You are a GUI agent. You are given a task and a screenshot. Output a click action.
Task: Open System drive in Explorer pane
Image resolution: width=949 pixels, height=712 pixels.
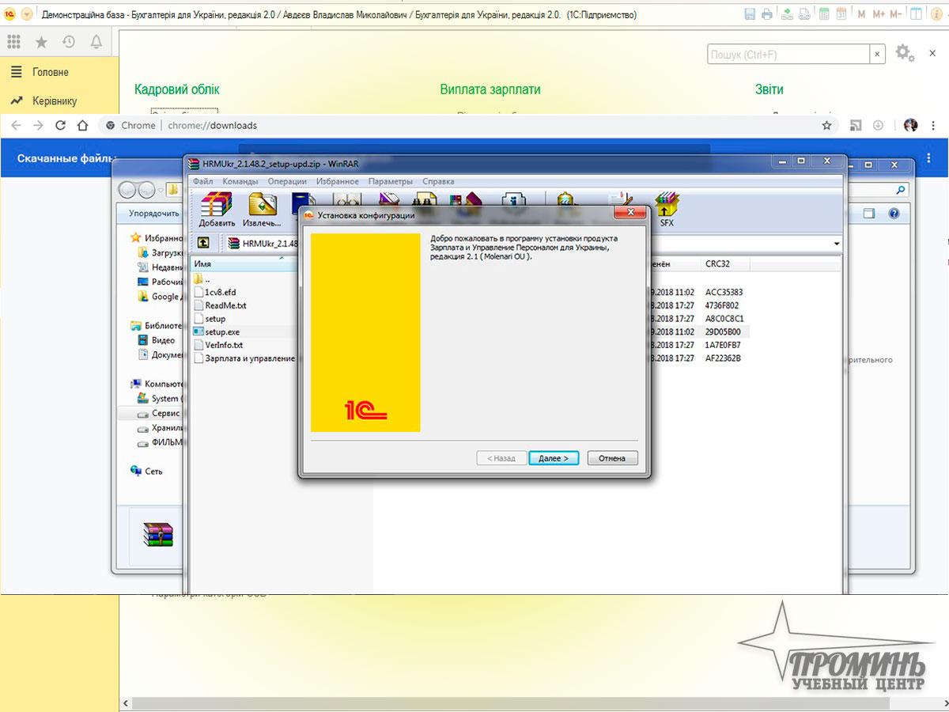[159, 399]
